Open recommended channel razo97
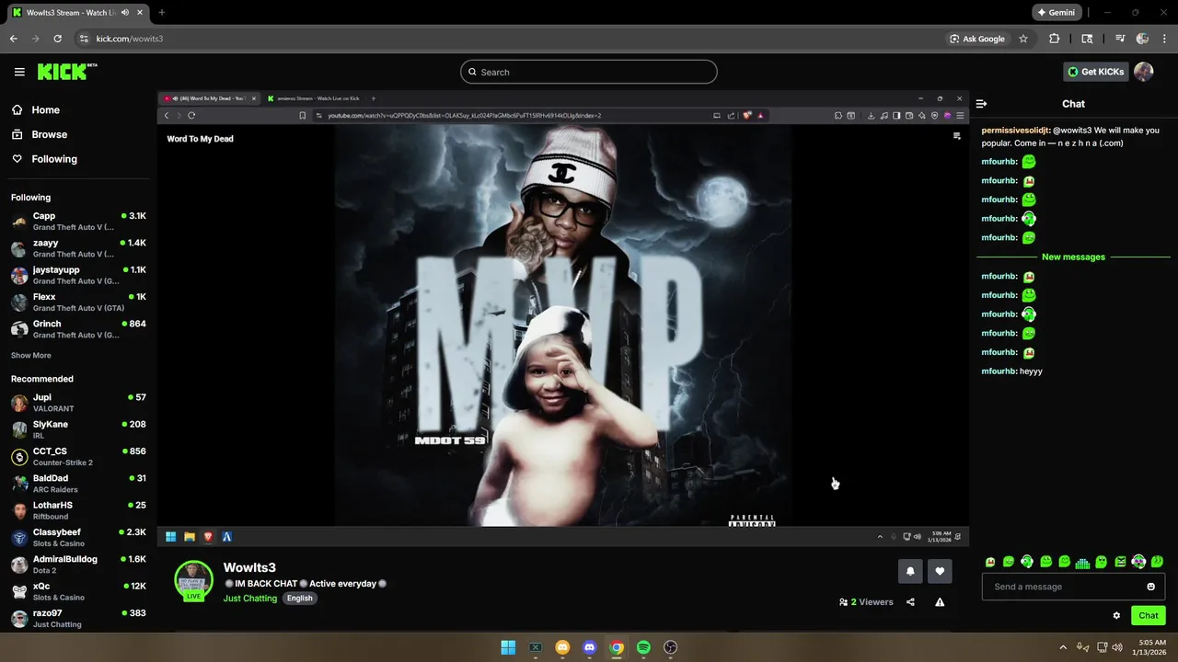Viewport: 1178px width, 662px height. pyautogui.click(x=78, y=618)
